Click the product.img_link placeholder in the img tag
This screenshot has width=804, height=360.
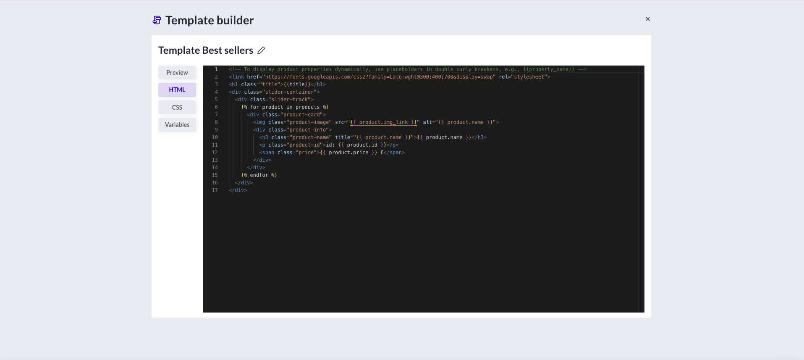pos(383,122)
